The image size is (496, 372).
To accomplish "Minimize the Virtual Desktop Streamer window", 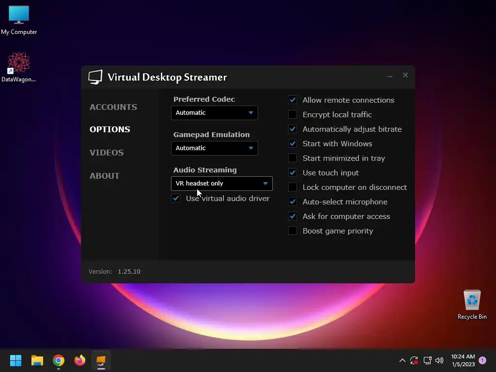I will click(x=390, y=76).
